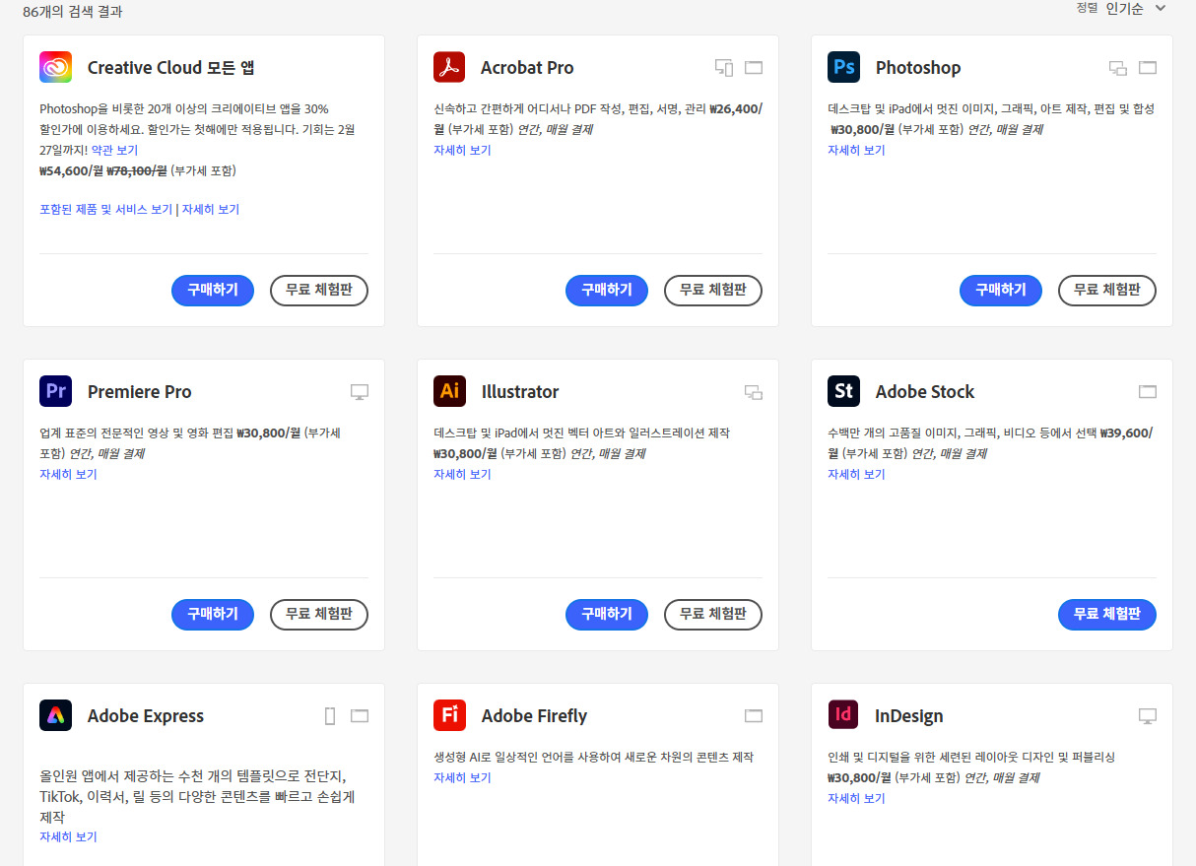
Task: Click the InDesign desktop monitor icon
Action: tap(1148, 716)
